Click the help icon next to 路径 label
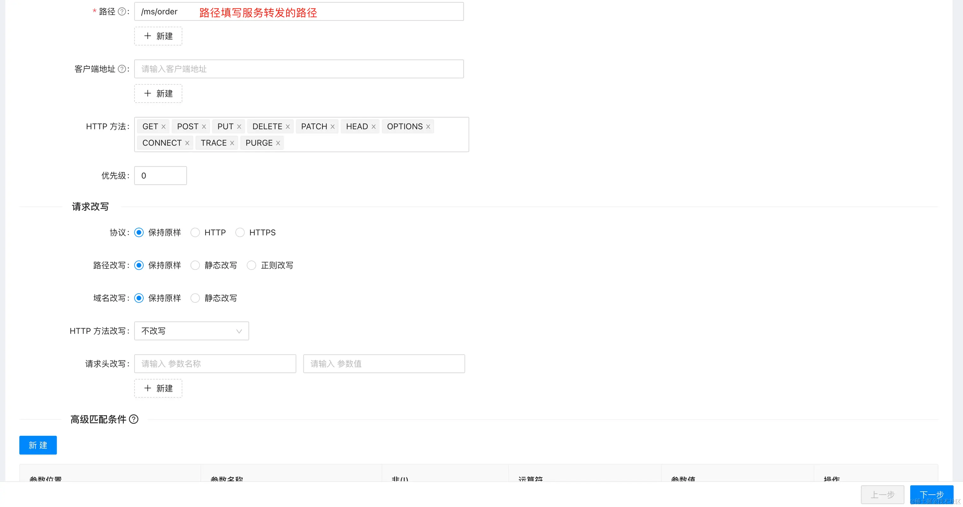 tap(122, 11)
